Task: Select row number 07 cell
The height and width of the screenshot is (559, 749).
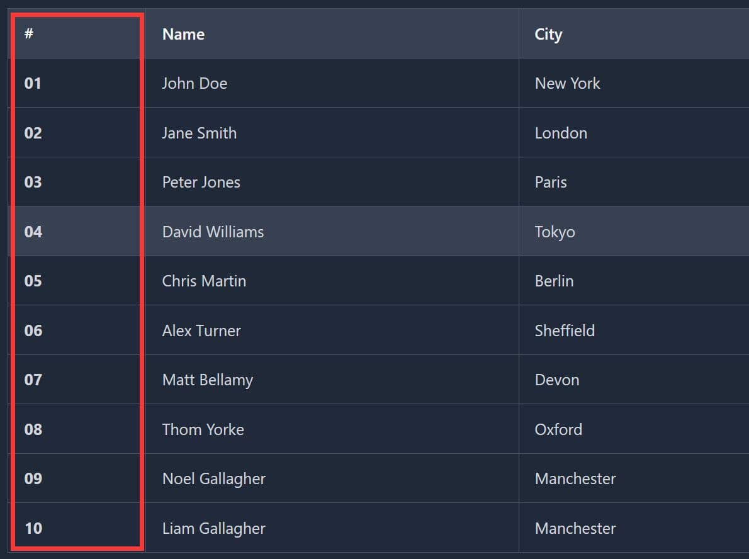Action: click(x=33, y=380)
